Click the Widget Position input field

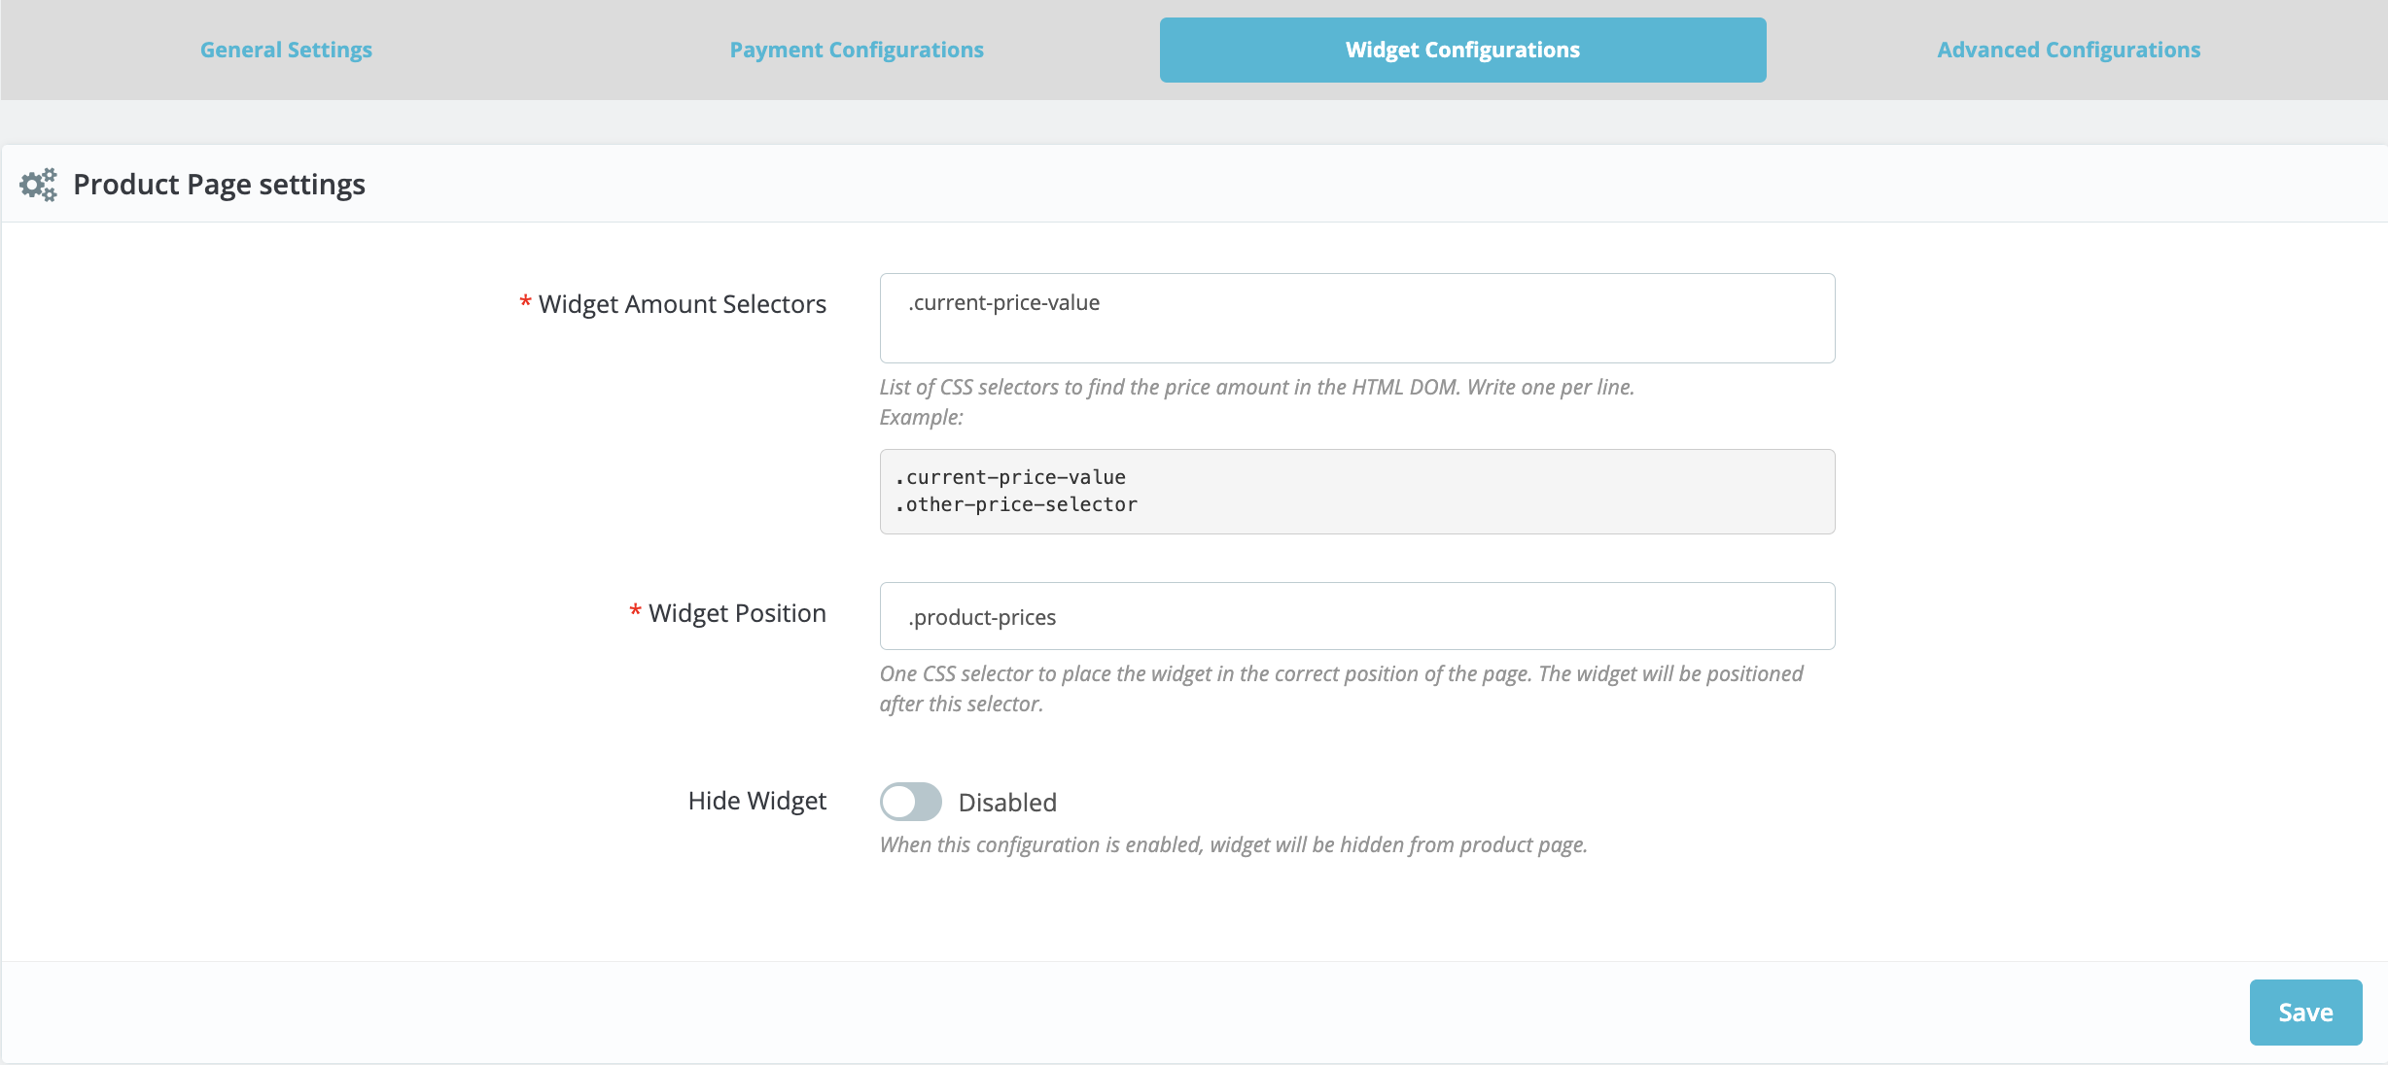click(x=1358, y=616)
